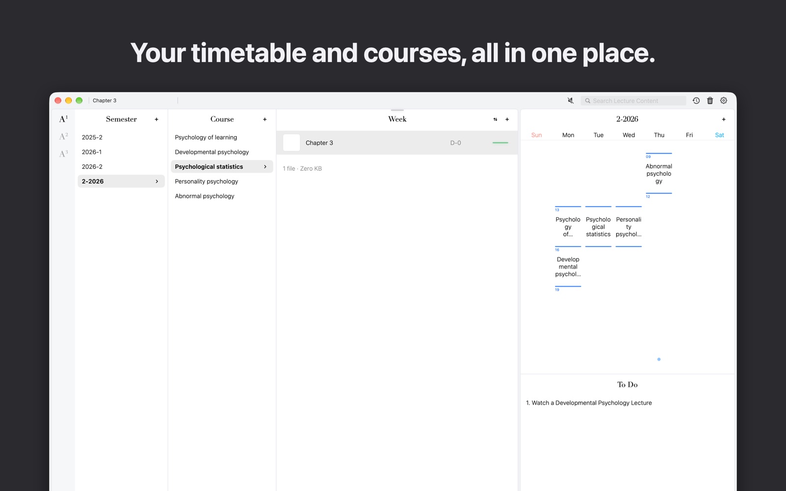Click the trash bin icon

pyautogui.click(x=710, y=101)
